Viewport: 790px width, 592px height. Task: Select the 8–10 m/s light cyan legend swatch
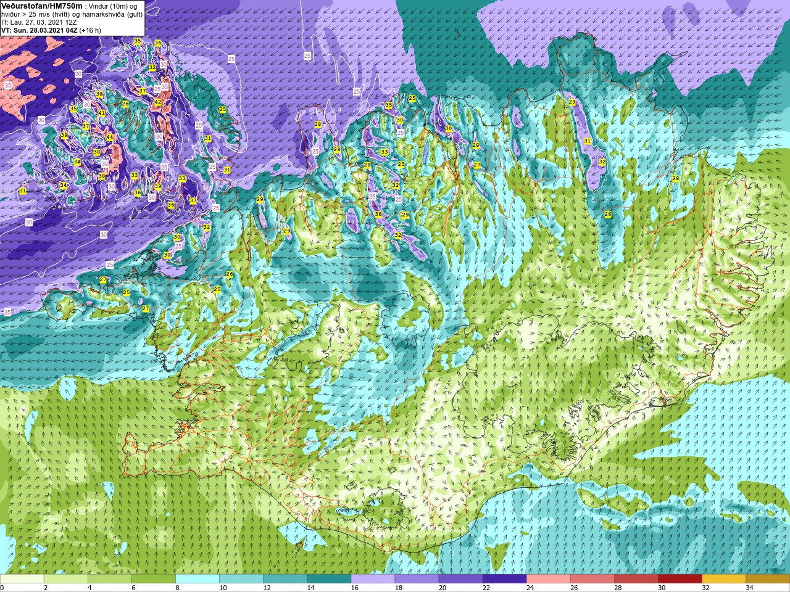pyautogui.click(x=197, y=579)
